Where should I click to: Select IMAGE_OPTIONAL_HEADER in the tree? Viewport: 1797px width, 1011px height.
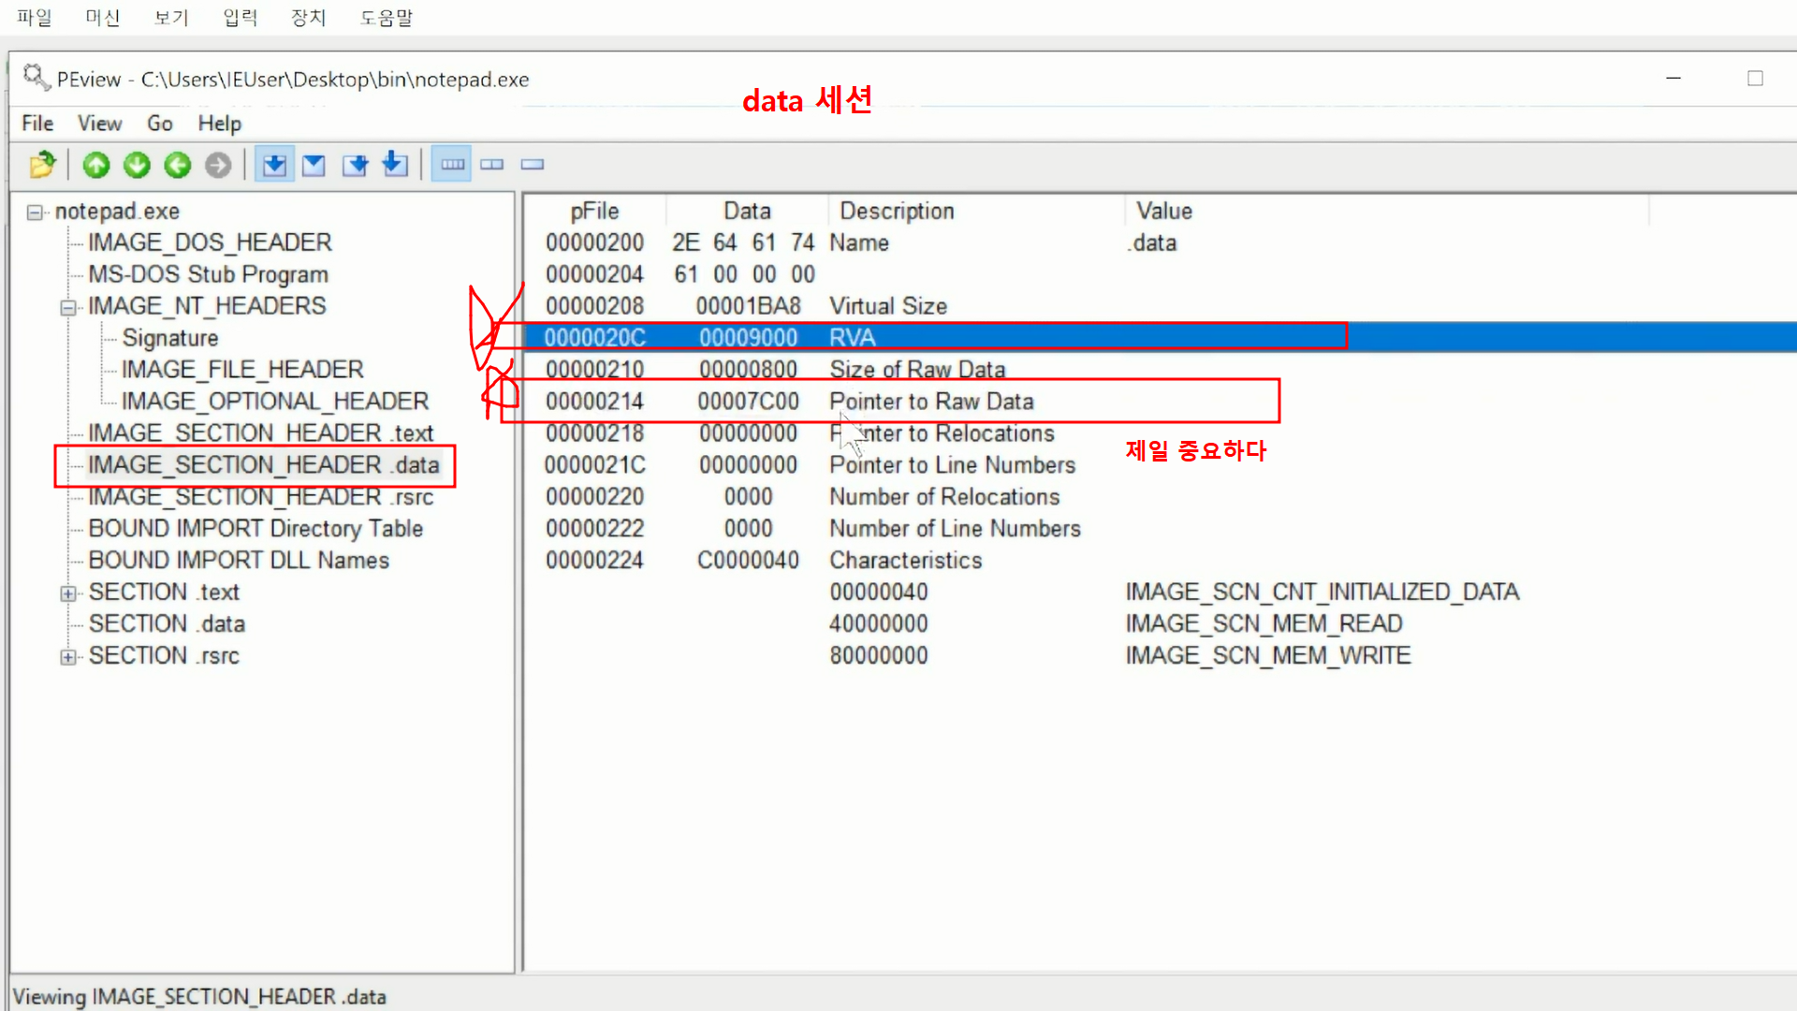coord(274,402)
